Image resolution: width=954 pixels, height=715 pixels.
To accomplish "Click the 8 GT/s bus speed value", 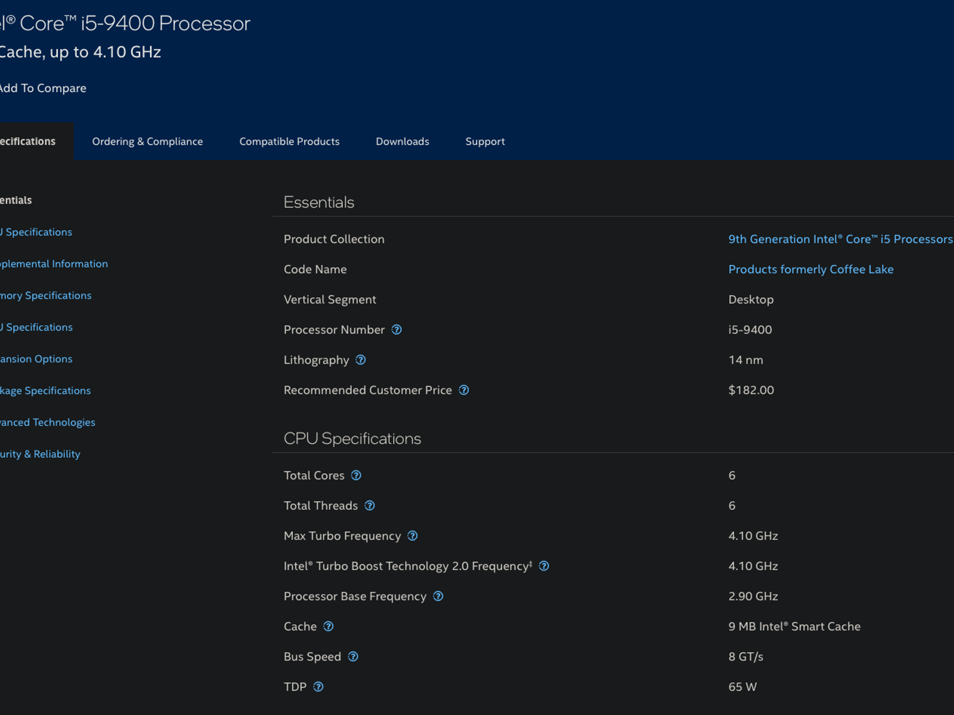I will [746, 657].
